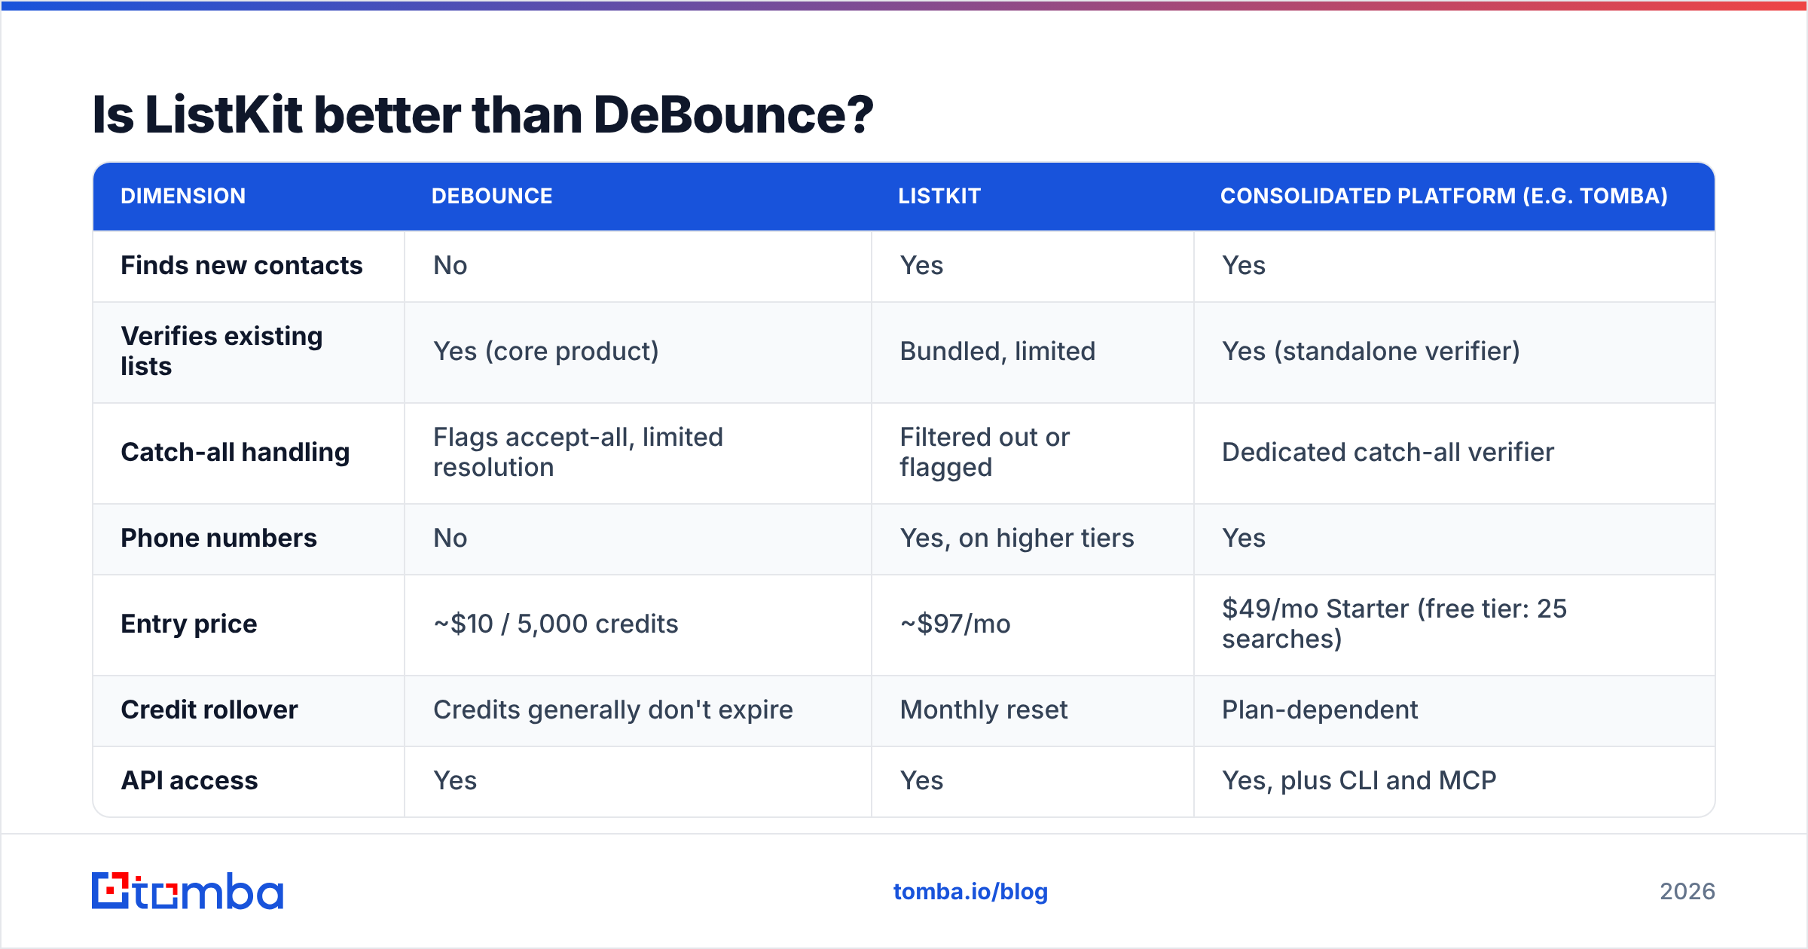Select the 'Phone numbers' row label
The height and width of the screenshot is (949, 1808).
click(218, 538)
